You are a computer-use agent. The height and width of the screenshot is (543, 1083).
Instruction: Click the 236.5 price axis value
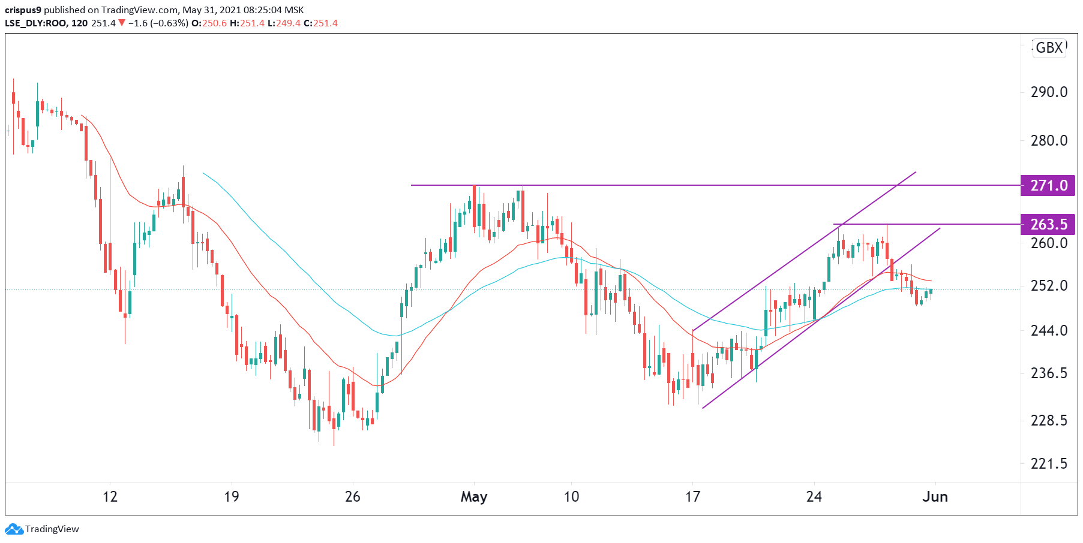1049,373
